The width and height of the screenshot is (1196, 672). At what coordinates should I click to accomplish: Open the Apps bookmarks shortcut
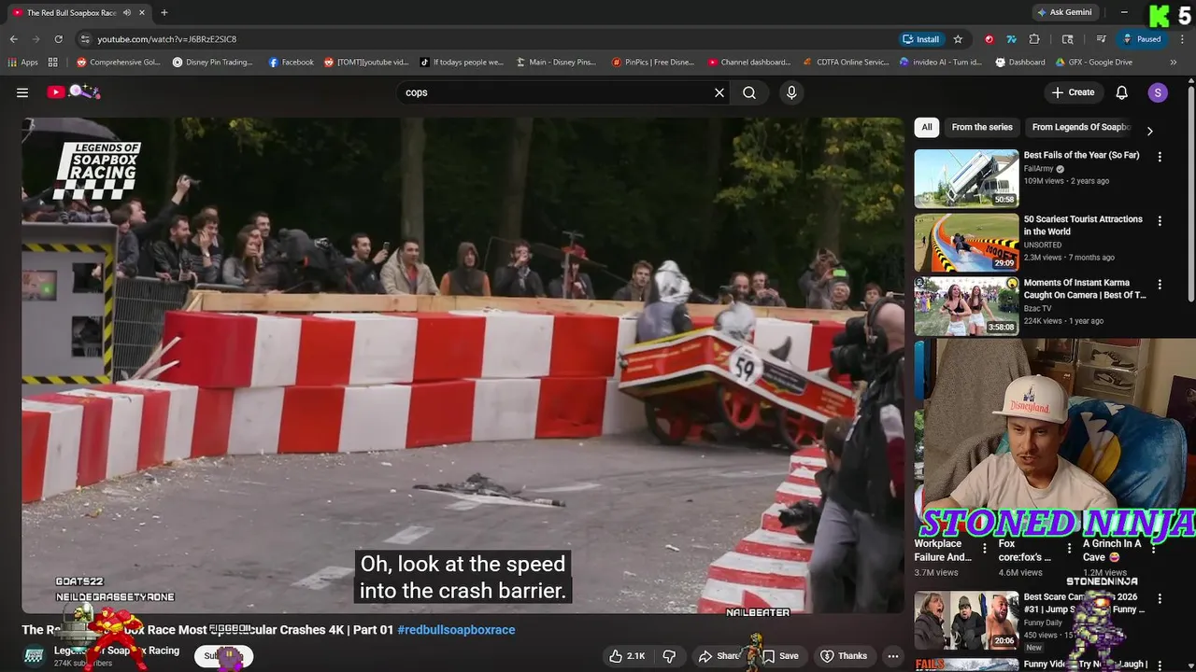click(x=23, y=63)
